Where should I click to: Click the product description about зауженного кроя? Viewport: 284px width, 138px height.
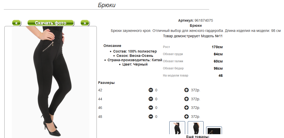pos(196,31)
